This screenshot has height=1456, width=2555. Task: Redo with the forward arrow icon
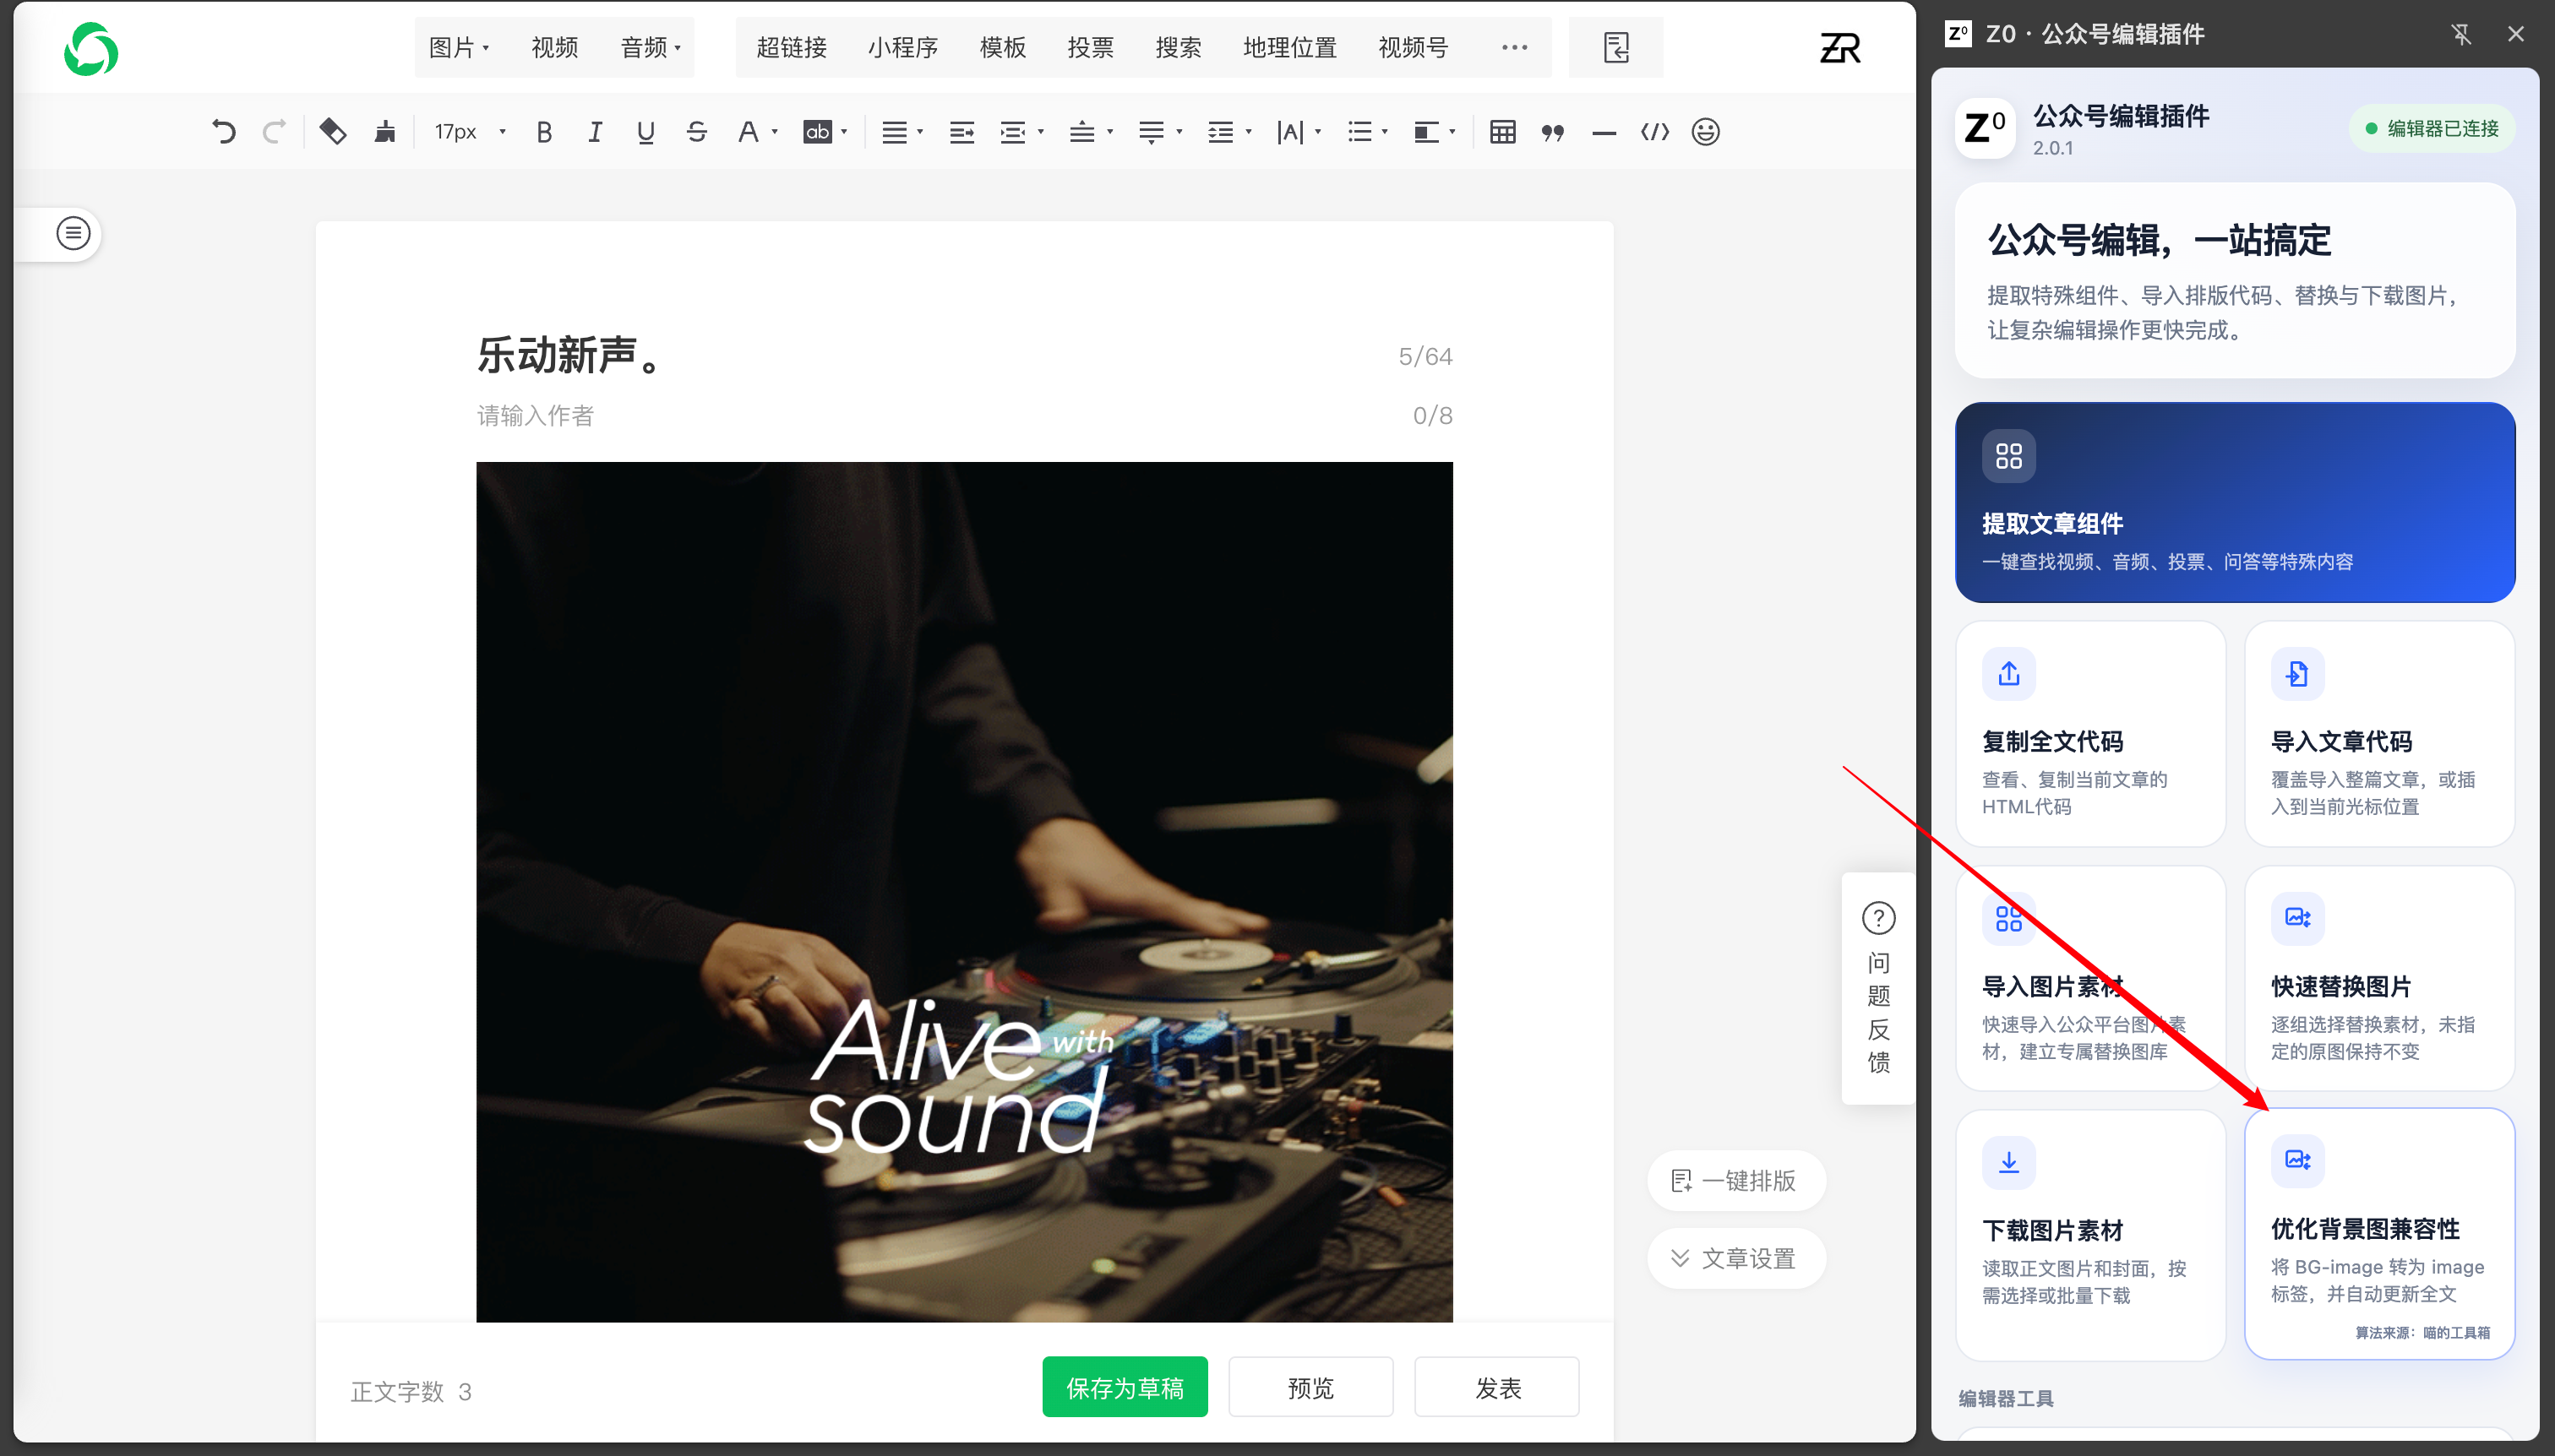pos(273,132)
